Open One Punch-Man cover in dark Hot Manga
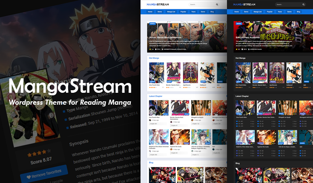This screenshot has width=313, height=183. coord(243,73)
